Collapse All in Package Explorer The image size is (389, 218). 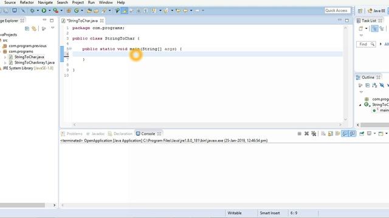pyautogui.click(x=27, y=29)
